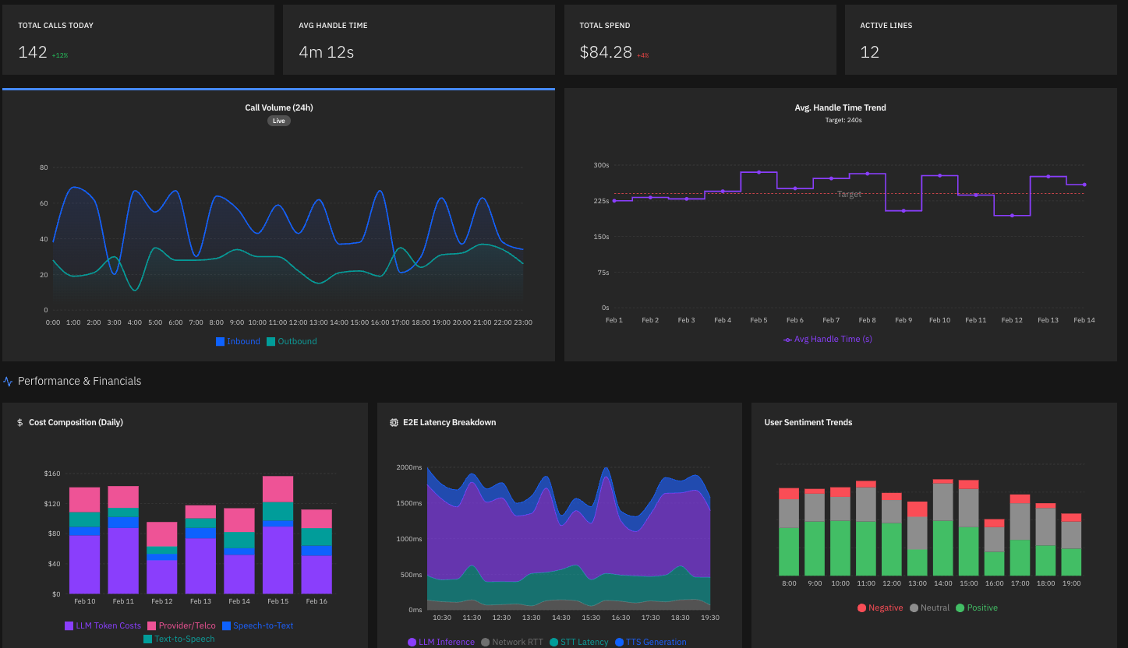Open the Avg Handle Time card
The height and width of the screenshot is (648, 1128).
click(x=419, y=40)
